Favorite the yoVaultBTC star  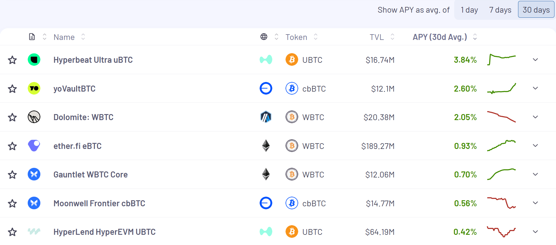(12, 89)
